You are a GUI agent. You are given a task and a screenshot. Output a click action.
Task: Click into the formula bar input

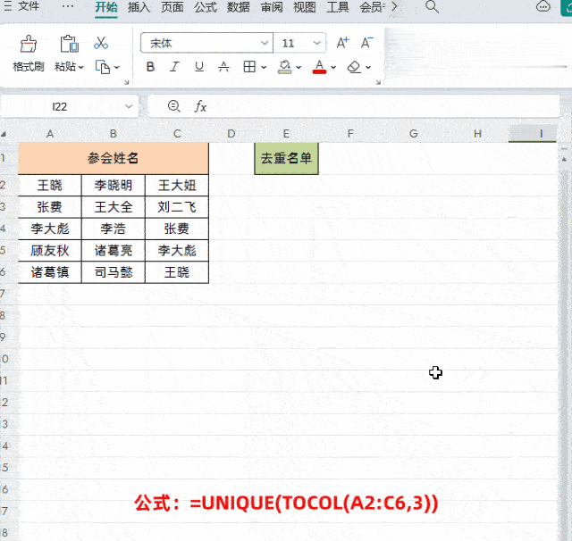coord(383,106)
